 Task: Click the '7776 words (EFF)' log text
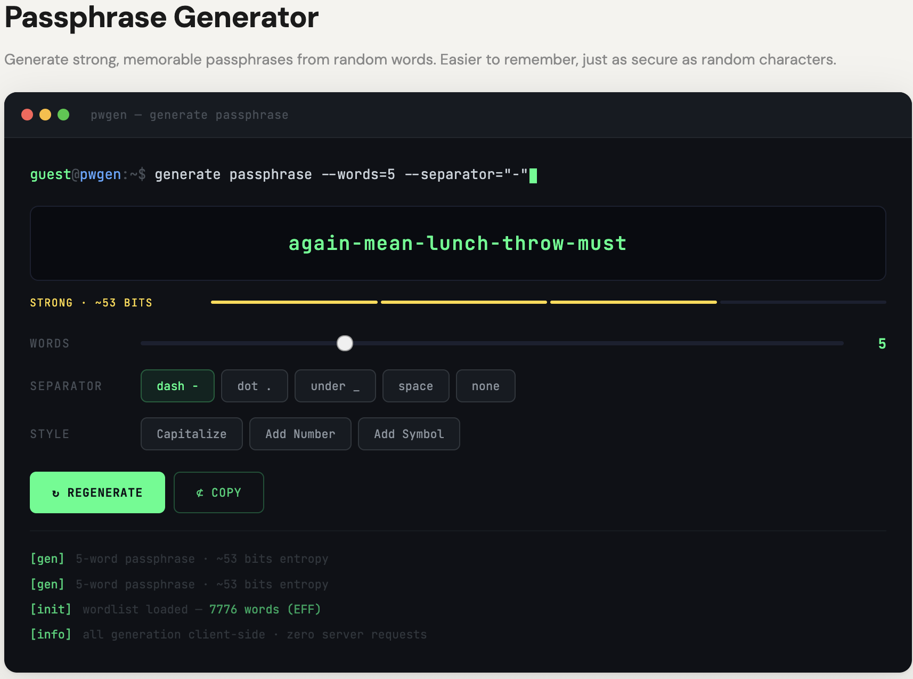pyautogui.click(x=265, y=609)
